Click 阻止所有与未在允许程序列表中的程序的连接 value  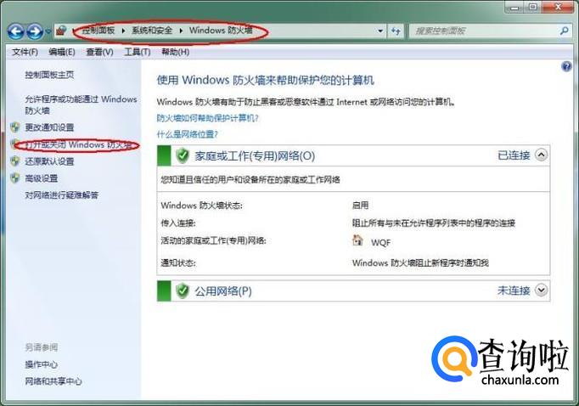pyautogui.click(x=434, y=223)
